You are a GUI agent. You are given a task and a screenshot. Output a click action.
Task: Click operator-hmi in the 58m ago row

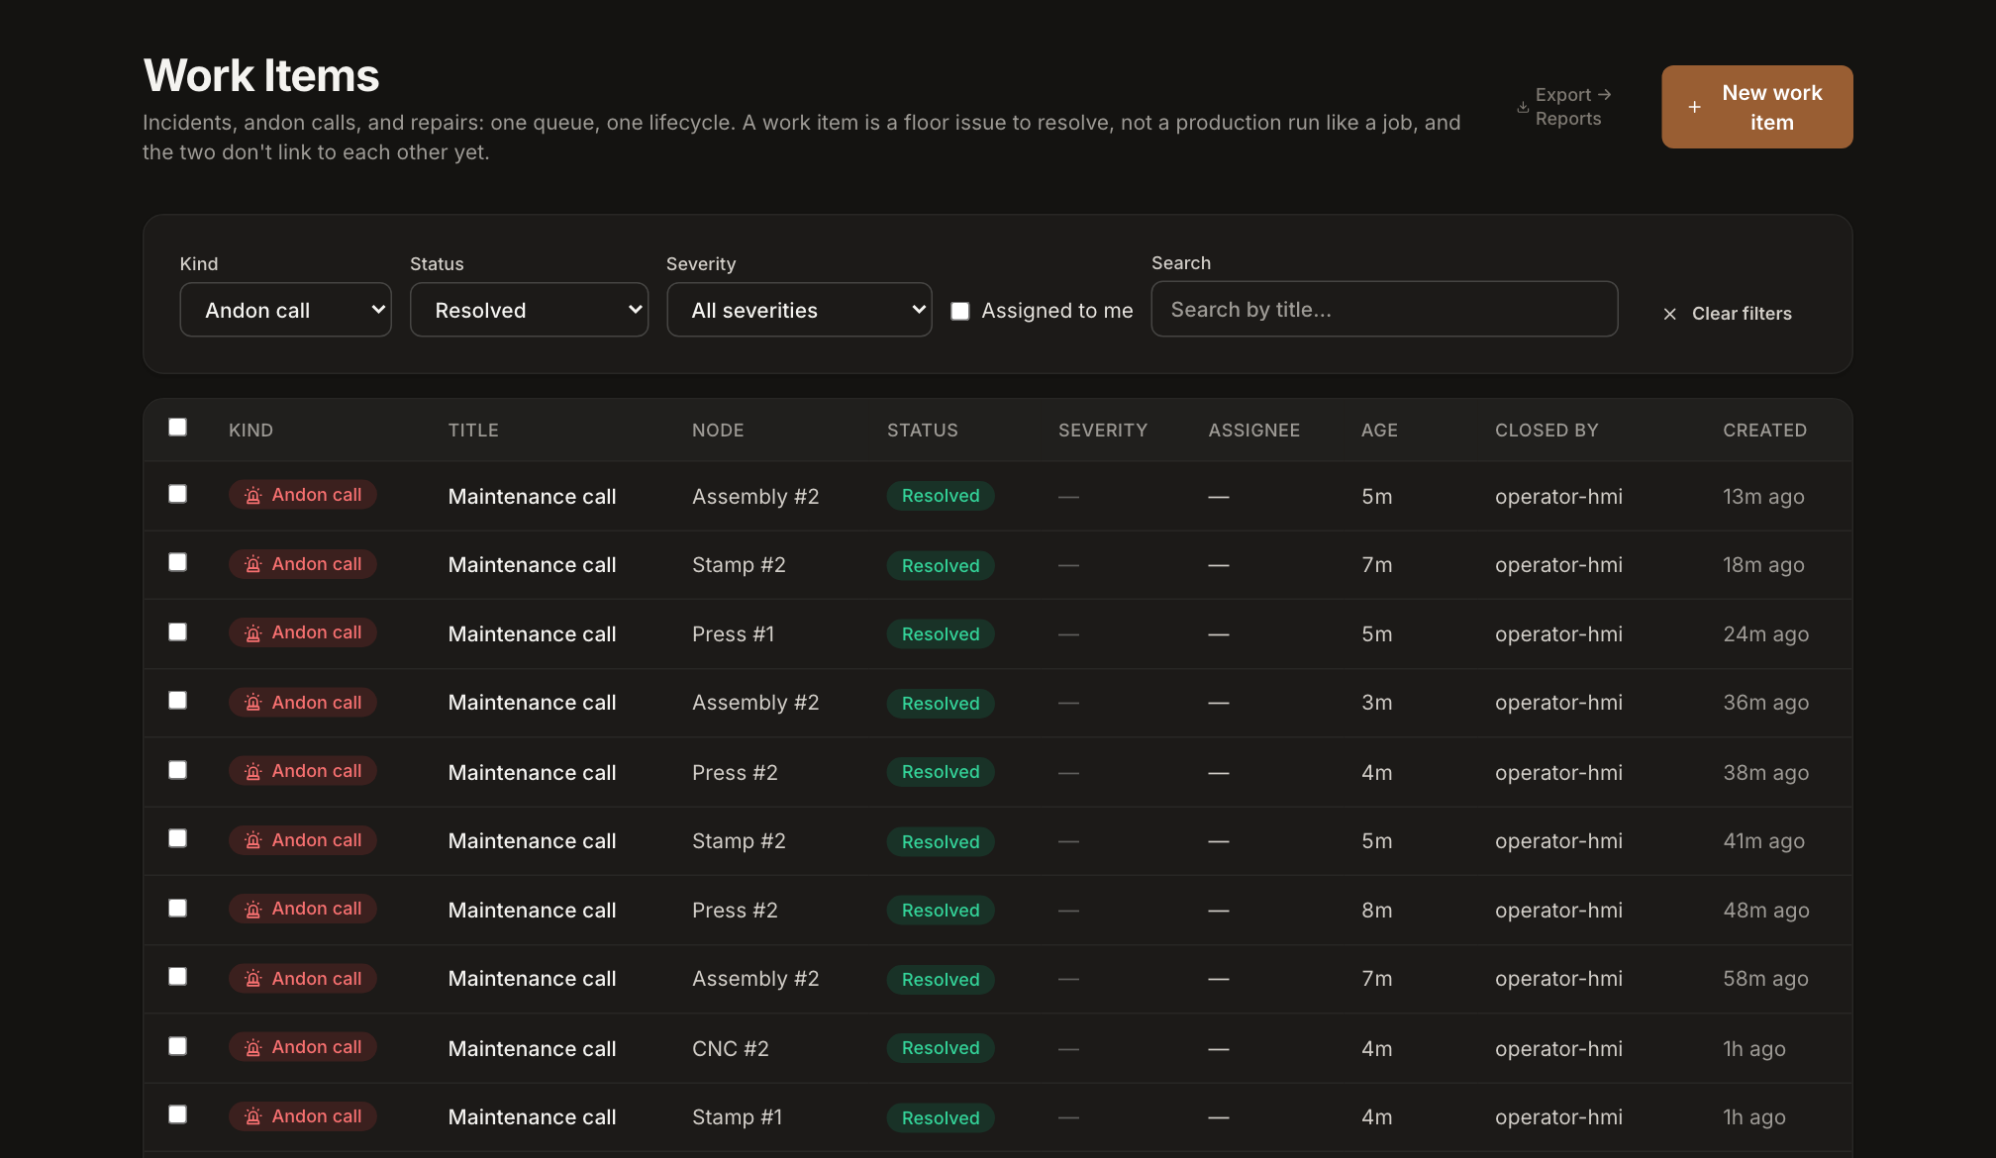pos(1558,978)
